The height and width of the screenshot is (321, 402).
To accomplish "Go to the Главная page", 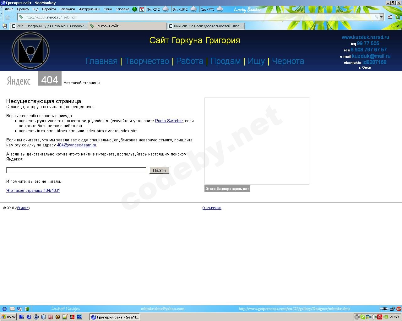I will tap(101, 61).
